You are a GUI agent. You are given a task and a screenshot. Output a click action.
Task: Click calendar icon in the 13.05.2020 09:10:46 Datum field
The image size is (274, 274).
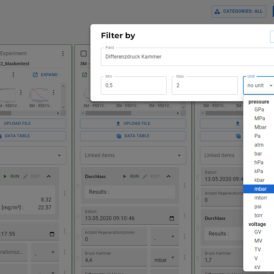pos(172,218)
